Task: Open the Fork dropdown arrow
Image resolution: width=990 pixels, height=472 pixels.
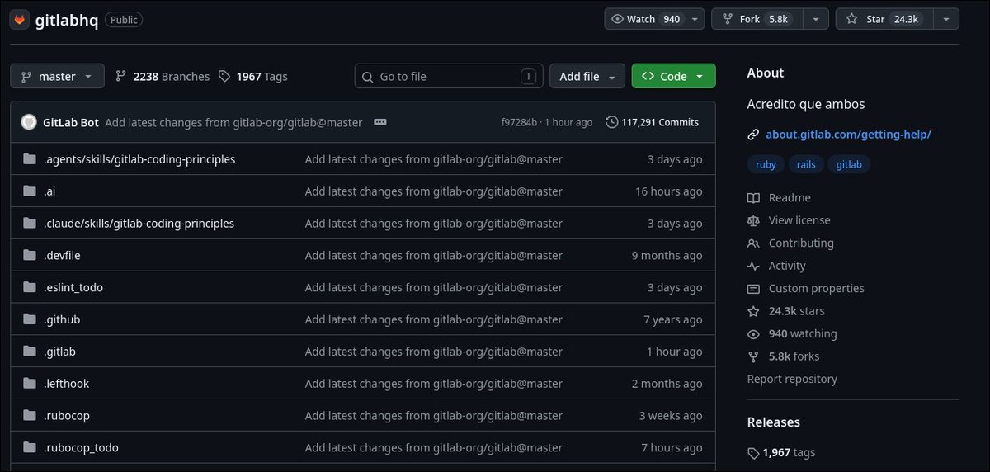Action: [x=815, y=19]
